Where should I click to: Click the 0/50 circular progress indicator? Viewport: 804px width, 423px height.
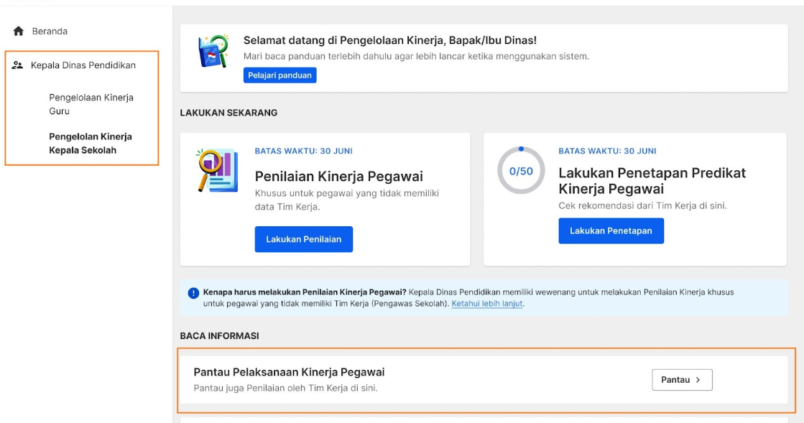point(521,171)
